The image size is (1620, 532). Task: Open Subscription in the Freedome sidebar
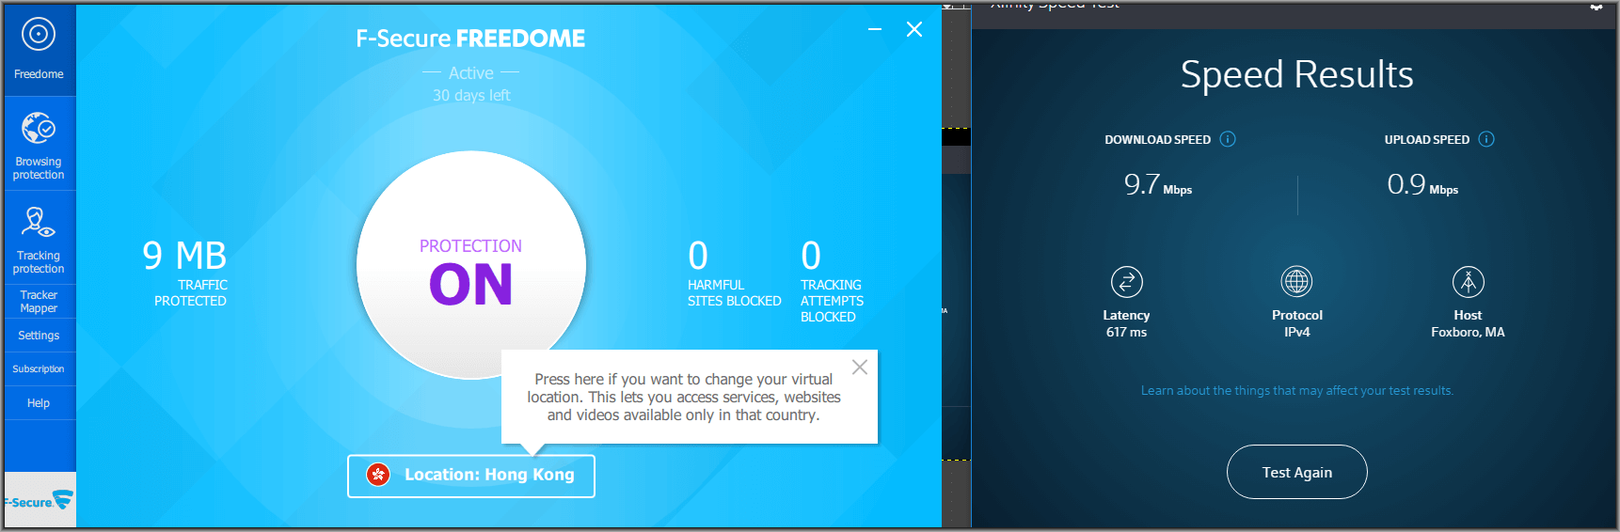point(39,369)
